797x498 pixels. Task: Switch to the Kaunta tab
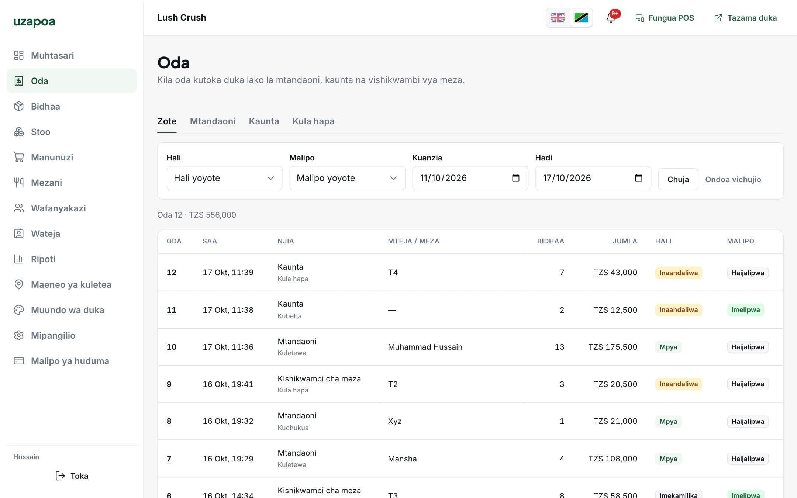(264, 121)
